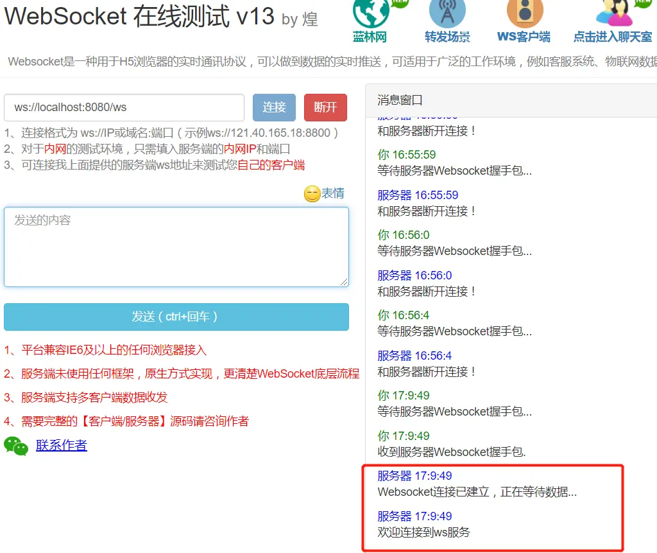Open the 表情 emoticon picker link
The width and height of the screenshot is (657, 553).
[x=333, y=193]
